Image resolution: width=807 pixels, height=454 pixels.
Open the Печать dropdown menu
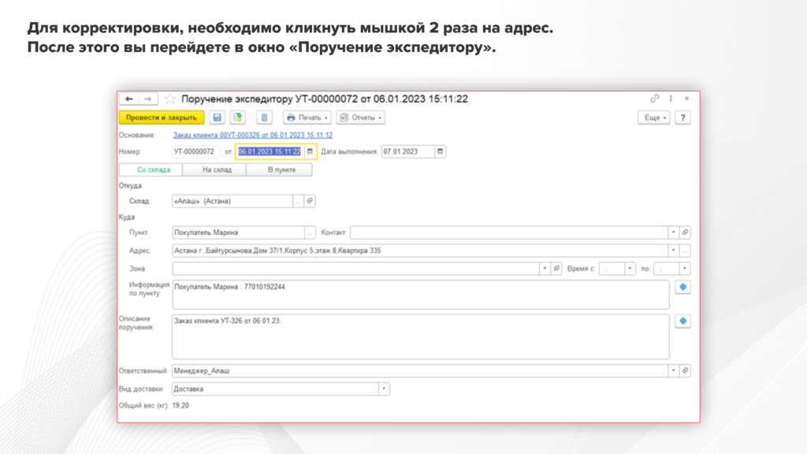point(307,117)
